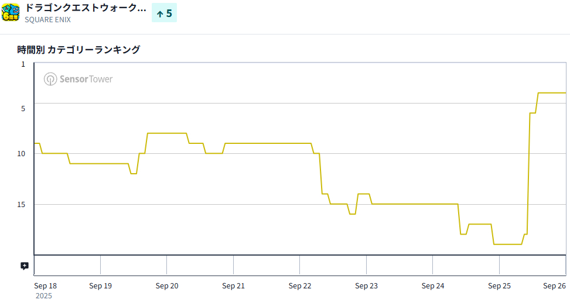The image size is (570, 303).
Task: Click the rank 5 label on y-axis
Action: click(23, 108)
